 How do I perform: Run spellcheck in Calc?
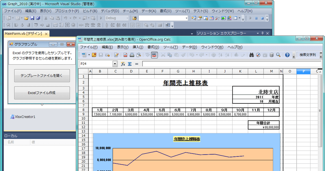coord(147,54)
